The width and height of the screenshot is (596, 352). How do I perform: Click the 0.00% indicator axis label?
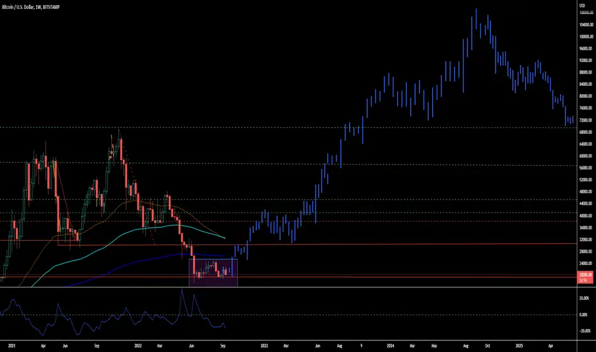pyautogui.click(x=584, y=315)
